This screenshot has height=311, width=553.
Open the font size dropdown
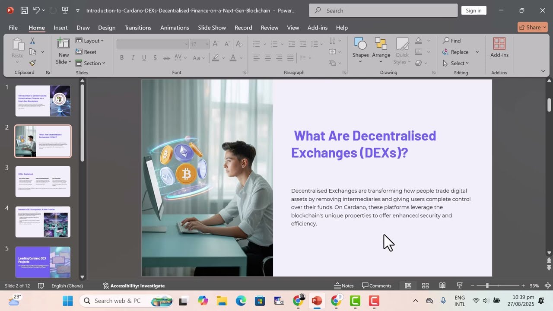coord(207,44)
